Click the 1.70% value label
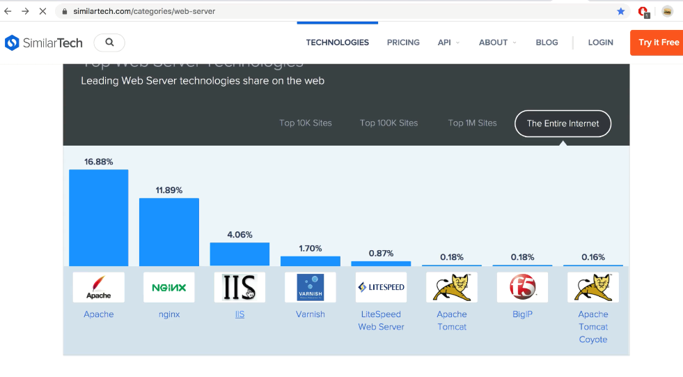 (310, 248)
